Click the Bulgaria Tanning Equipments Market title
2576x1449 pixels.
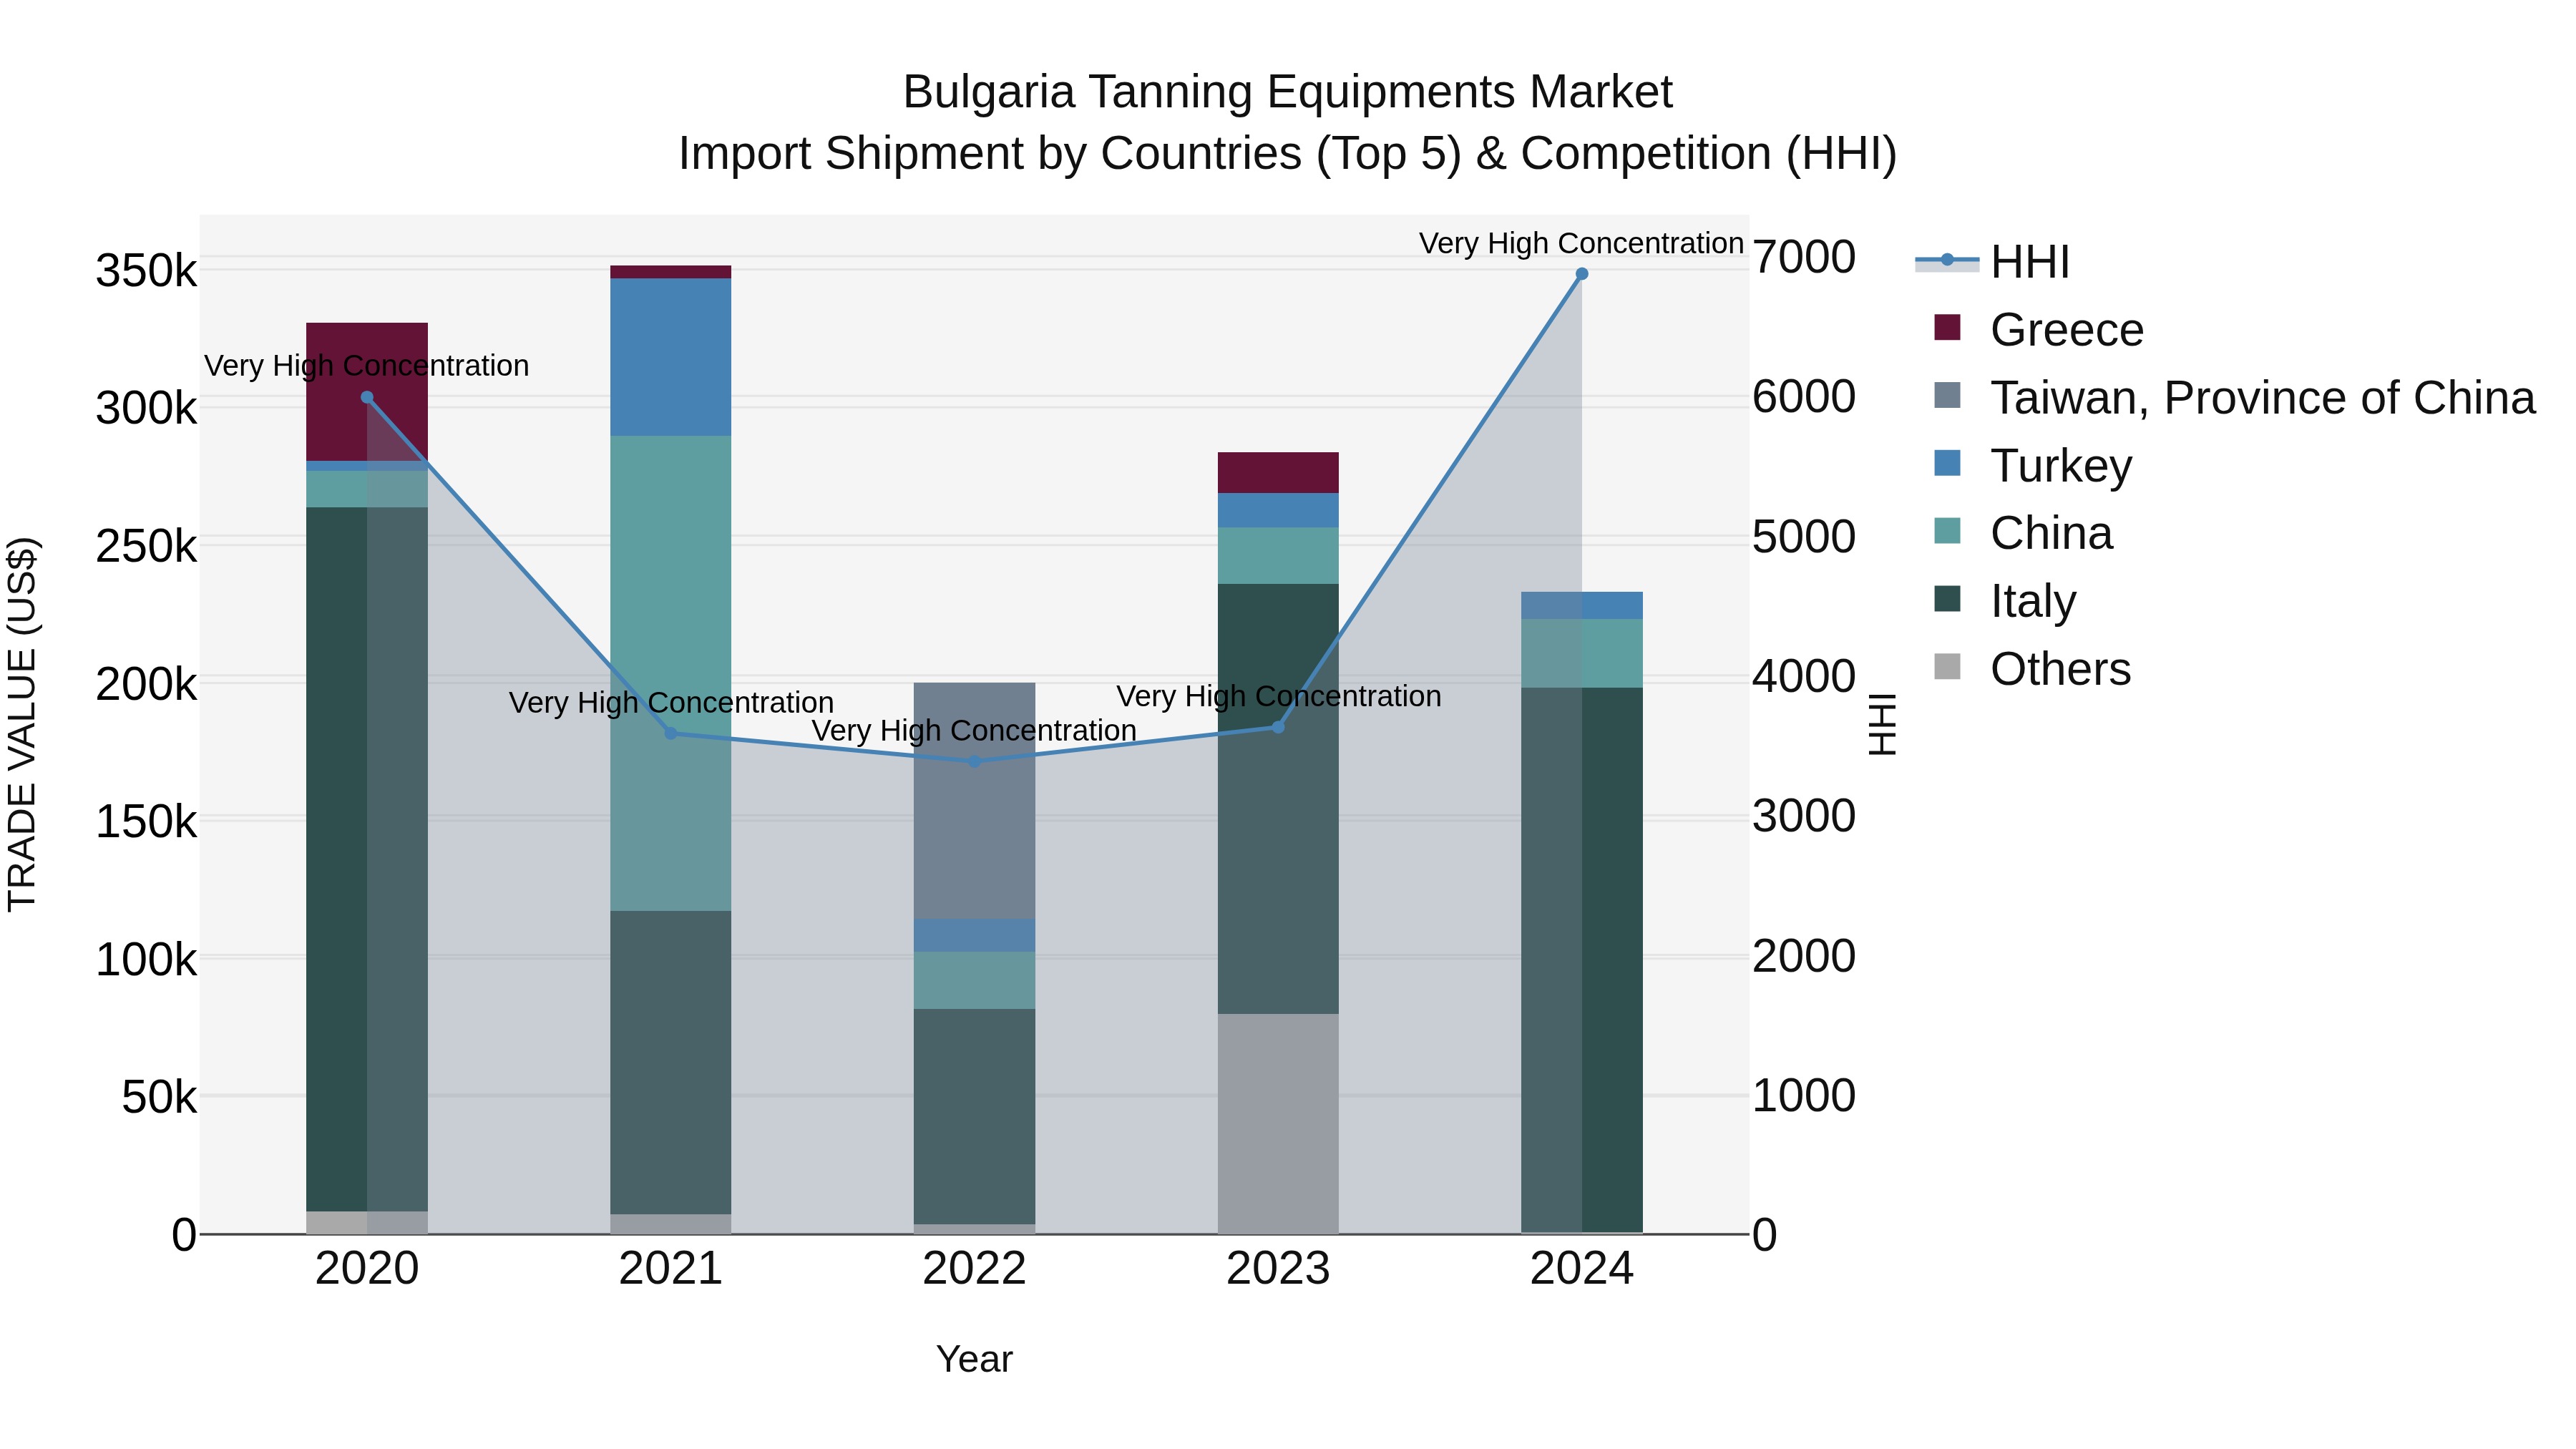coord(1288,92)
